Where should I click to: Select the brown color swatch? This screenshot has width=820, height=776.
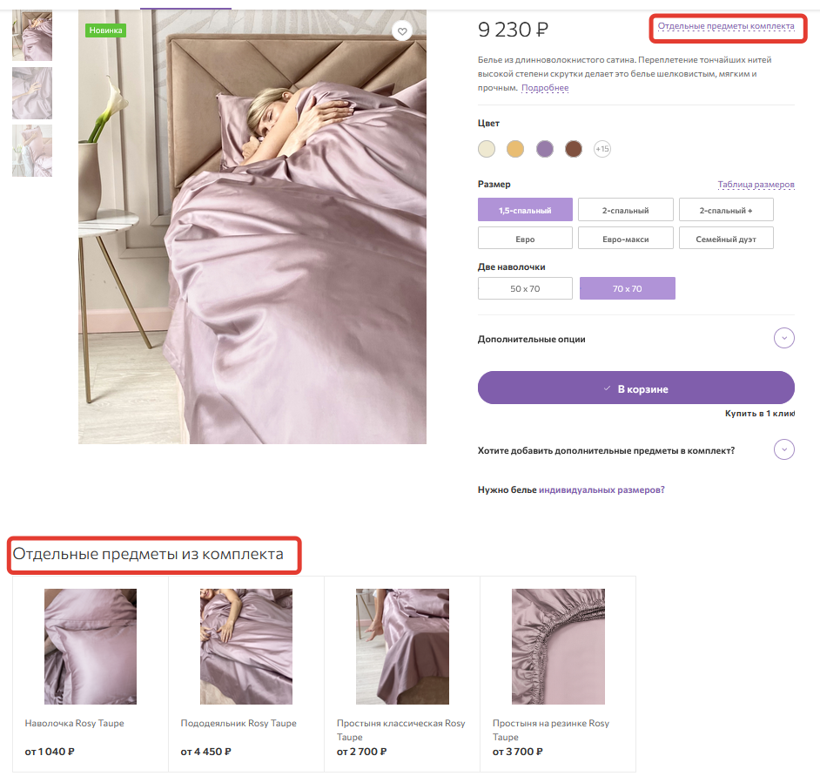point(573,149)
